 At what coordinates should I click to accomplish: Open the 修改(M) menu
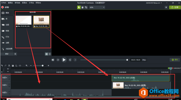pos(17,3)
